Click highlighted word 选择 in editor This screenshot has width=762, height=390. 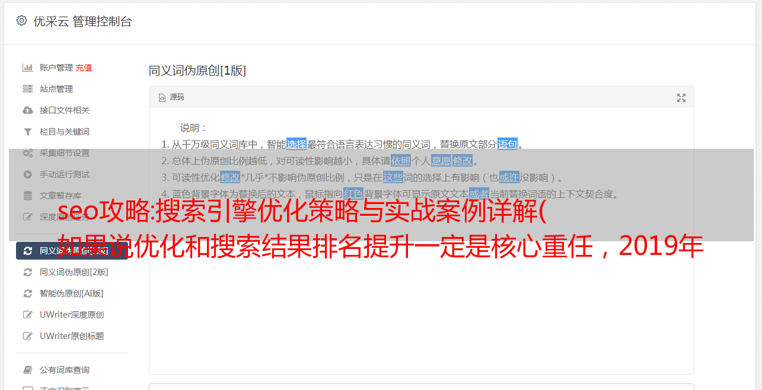coord(296,144)
